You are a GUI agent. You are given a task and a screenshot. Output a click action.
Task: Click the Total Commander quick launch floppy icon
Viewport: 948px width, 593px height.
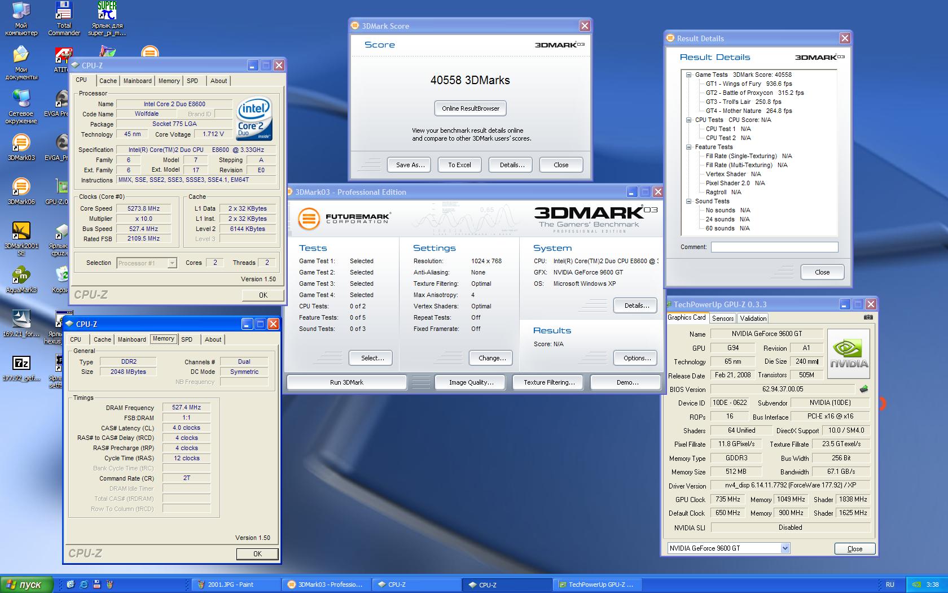(96, 585)
